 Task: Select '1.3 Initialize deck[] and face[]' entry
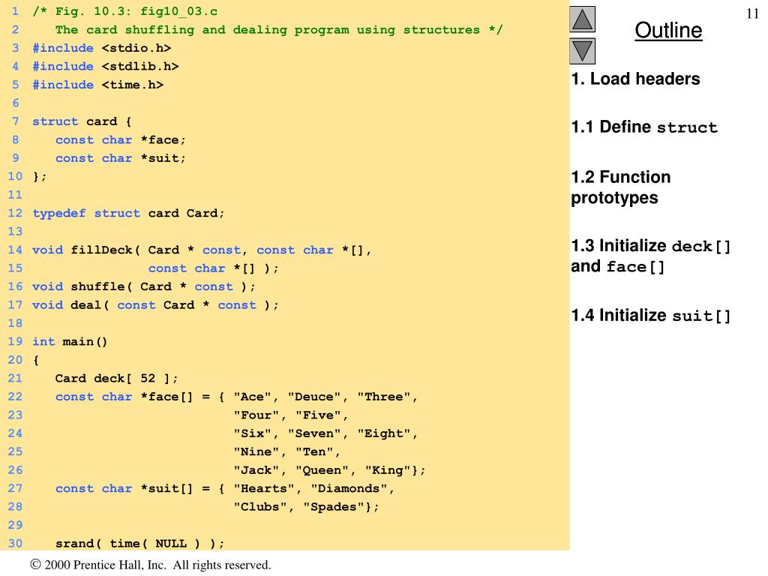point(650,256)
